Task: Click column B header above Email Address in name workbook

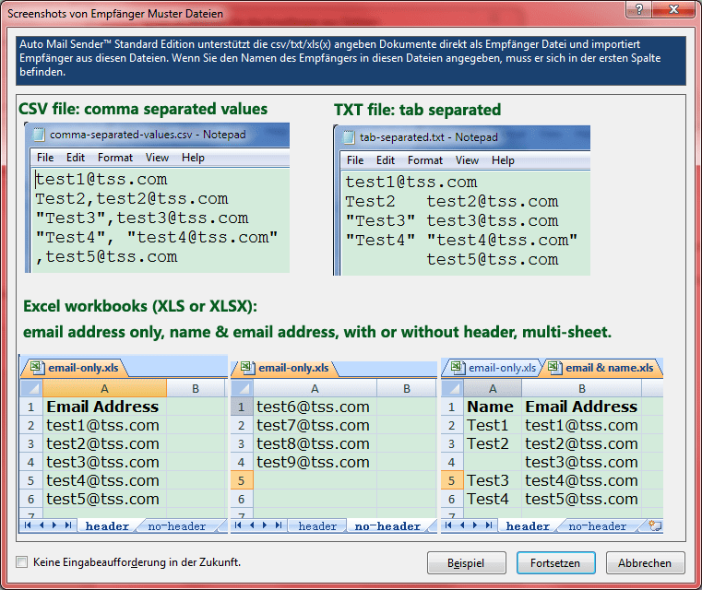Action: pyautogui.click(x=581, y=388)
